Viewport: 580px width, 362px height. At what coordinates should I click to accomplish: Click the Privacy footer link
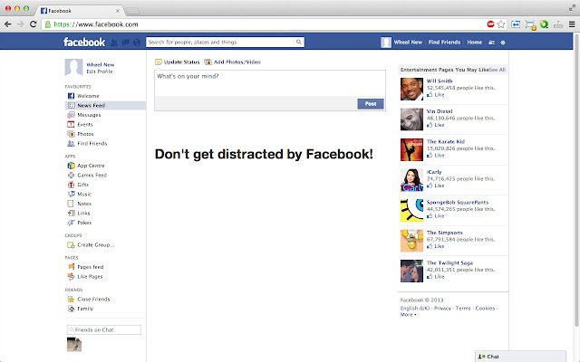point(442,308)
